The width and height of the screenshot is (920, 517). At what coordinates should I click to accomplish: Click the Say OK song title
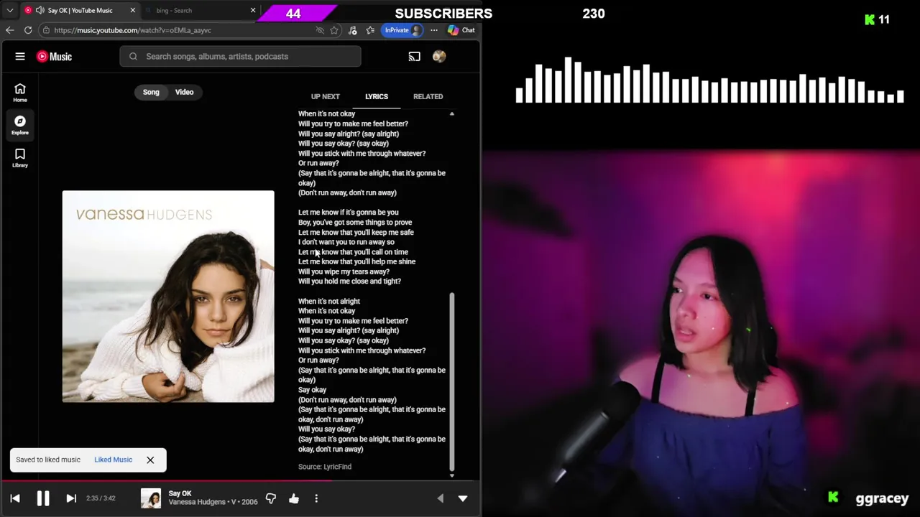point(180,493)
